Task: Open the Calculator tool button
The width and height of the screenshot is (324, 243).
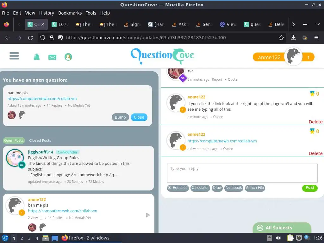Action: [x=200, y=188]
